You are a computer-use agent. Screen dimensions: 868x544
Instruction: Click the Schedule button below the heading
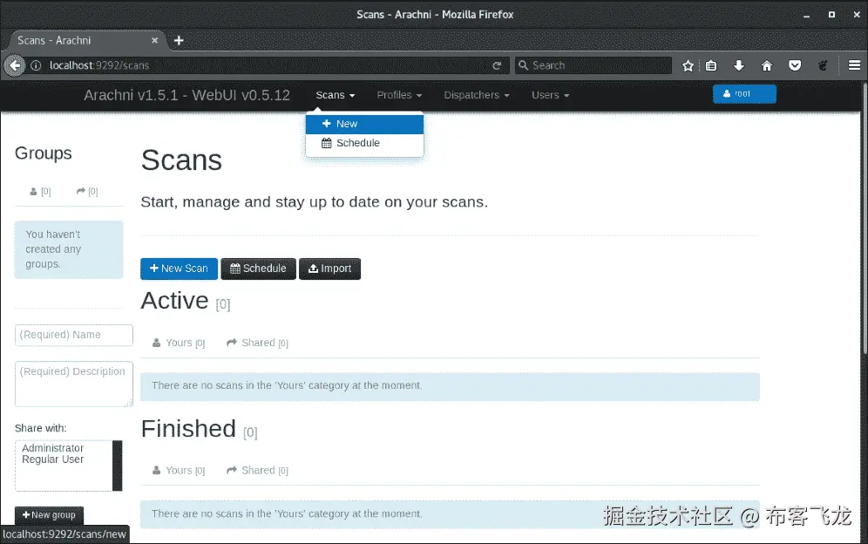(x=258, y=269)
